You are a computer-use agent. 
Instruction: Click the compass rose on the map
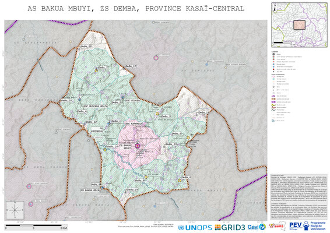coord(15,210)
